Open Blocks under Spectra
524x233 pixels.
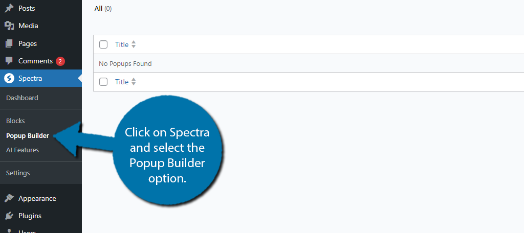tap(15, 121)
